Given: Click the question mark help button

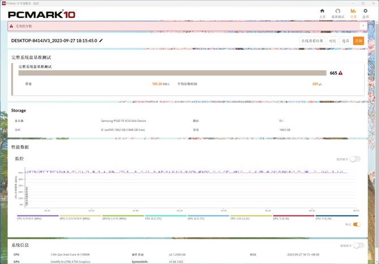Looking at the screenshot, I should [363, 26].
